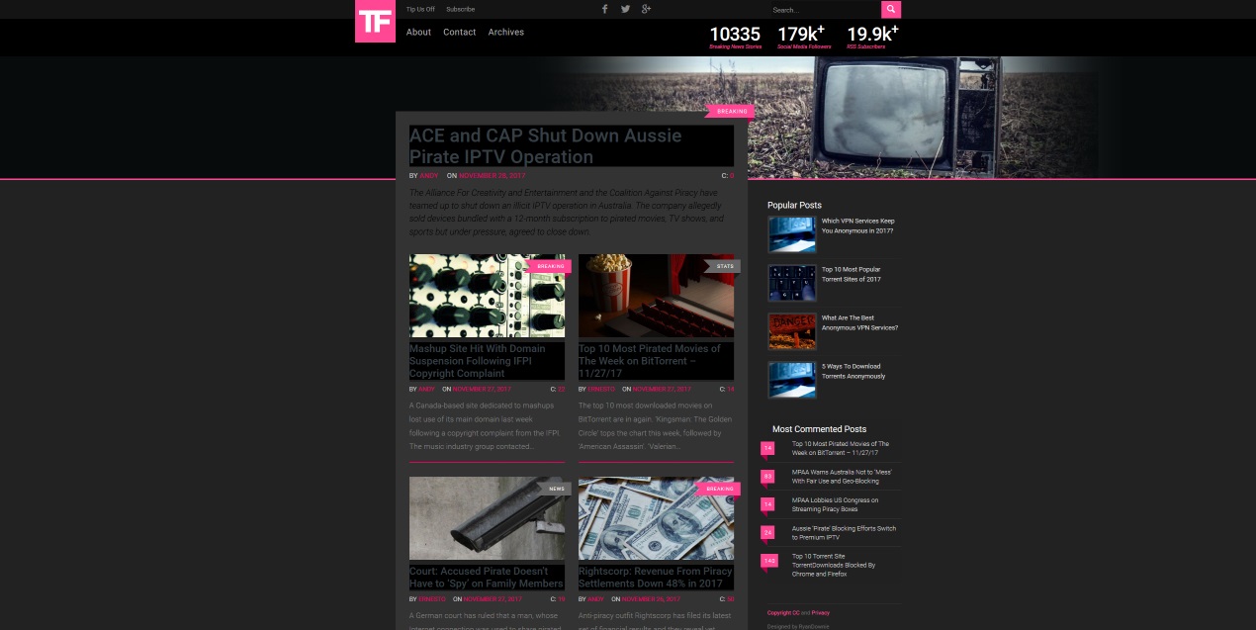This screenshot has height=630, width=1256.
Task: Click the pink magnifier to run a search
Action: [890, 9]
